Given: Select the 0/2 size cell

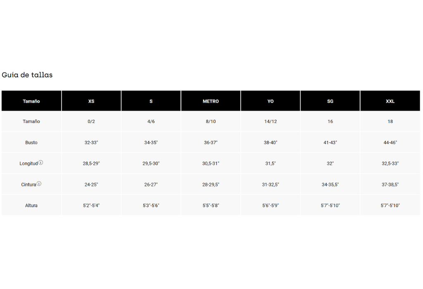Looking at the screenshot, I should pyautogui.click(x=91, y=121).
